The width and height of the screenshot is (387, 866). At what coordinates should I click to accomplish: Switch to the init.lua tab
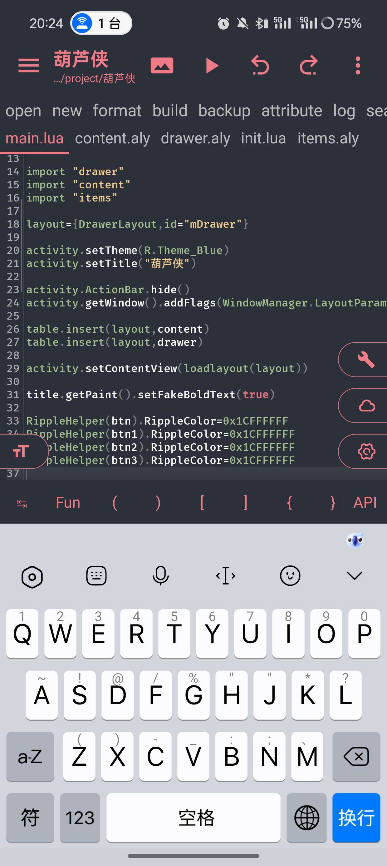263,138
